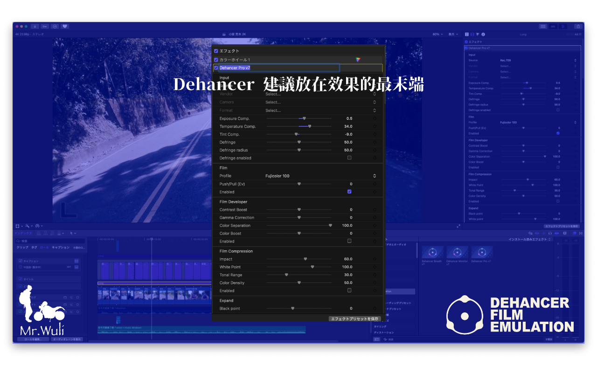
Task: Open background tasks checkmark icon
Action: (55, 27)
